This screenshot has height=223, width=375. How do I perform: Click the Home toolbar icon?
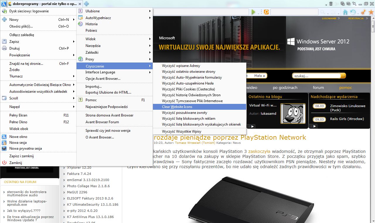click(345, 12)
